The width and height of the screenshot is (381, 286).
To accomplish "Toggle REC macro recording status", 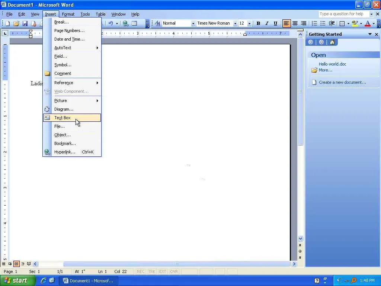I will 141,271.
